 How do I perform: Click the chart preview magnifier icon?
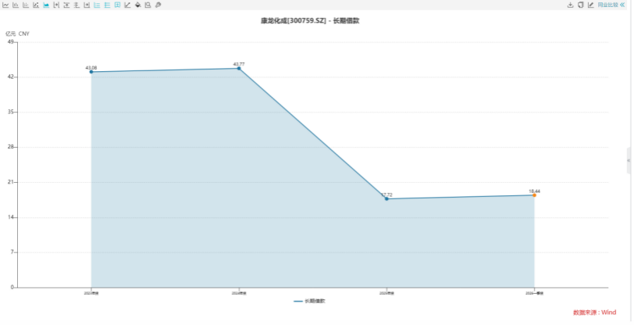148,5
